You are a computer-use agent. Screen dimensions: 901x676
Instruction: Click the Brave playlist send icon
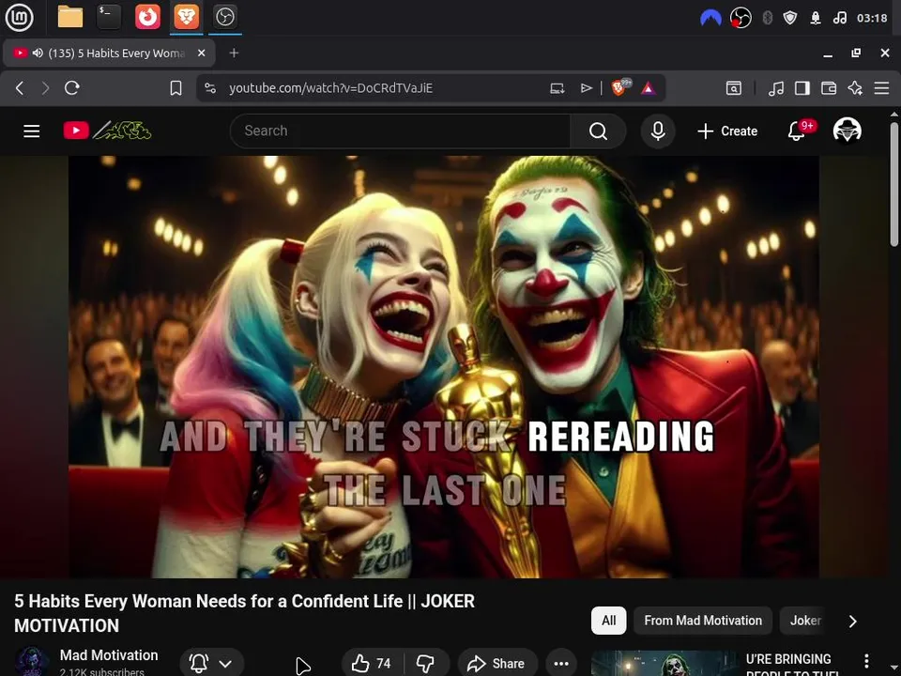pos(586,88)
